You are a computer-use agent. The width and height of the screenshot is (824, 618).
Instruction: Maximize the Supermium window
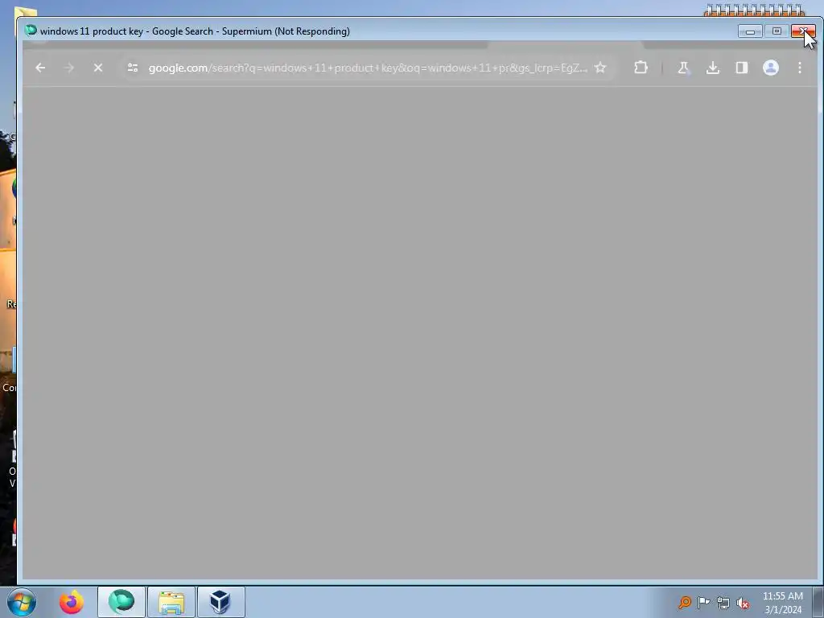point(777,31)
